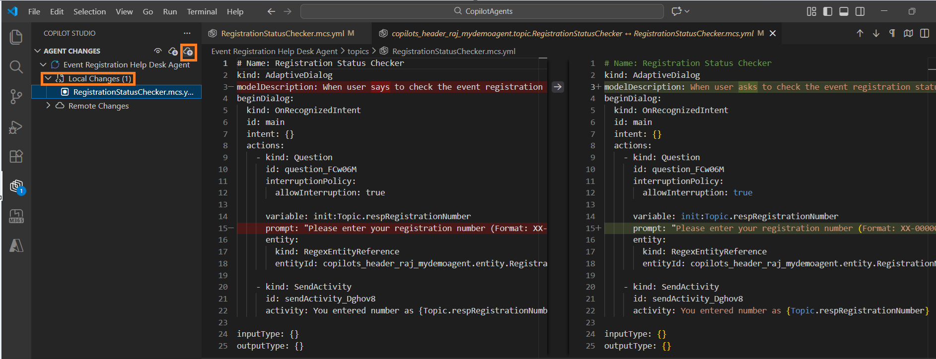The image size is (936, 359).
Task: Click the revert arrow on line 3
Action: (x=558, y=87)
